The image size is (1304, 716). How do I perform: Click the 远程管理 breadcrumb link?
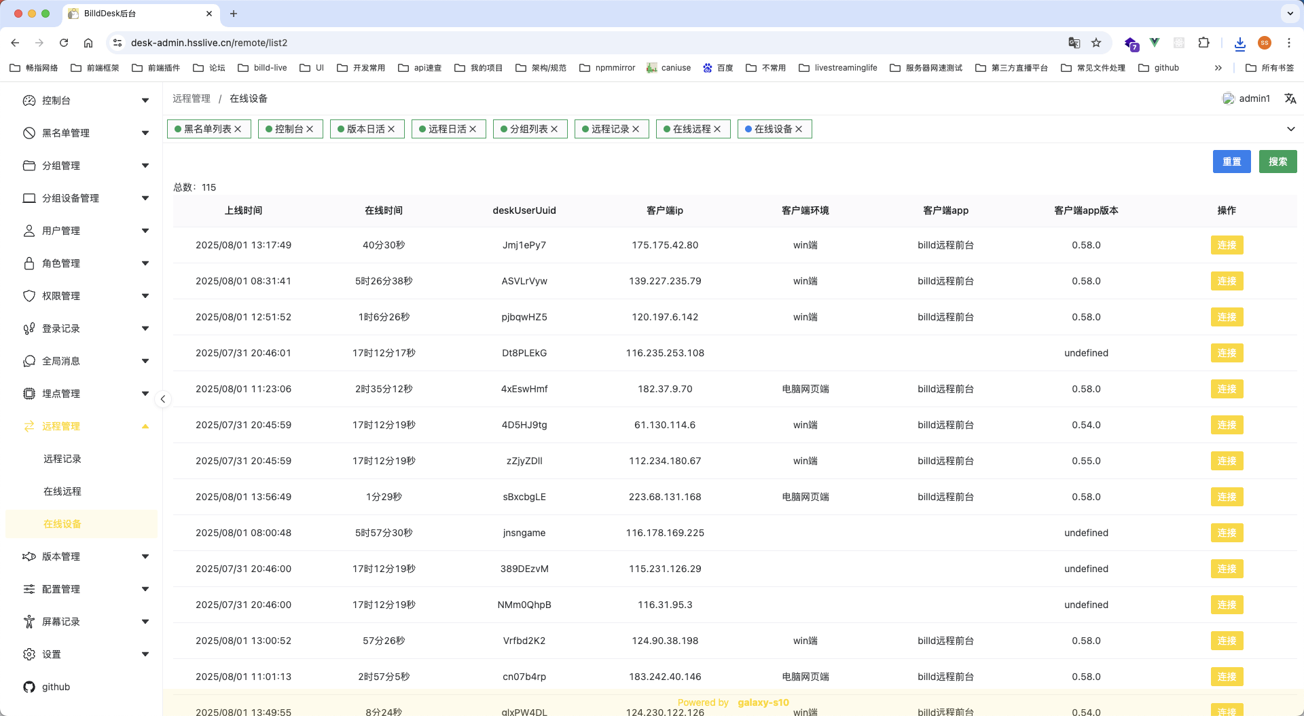coord(192,98)
